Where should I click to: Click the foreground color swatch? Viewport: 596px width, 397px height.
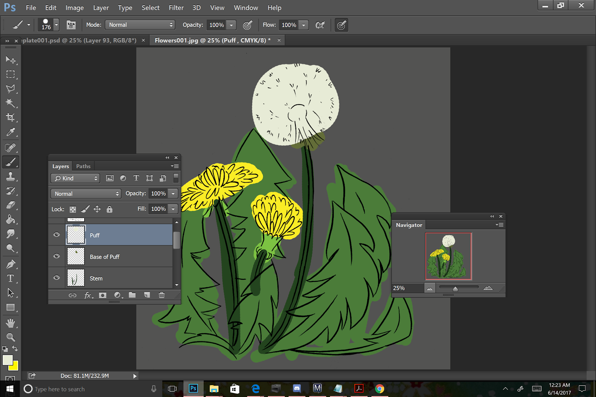point(7,360)
